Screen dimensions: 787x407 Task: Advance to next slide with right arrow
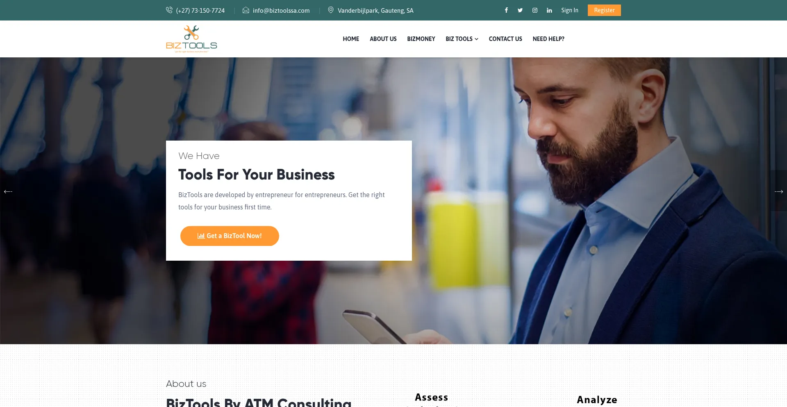779,191
